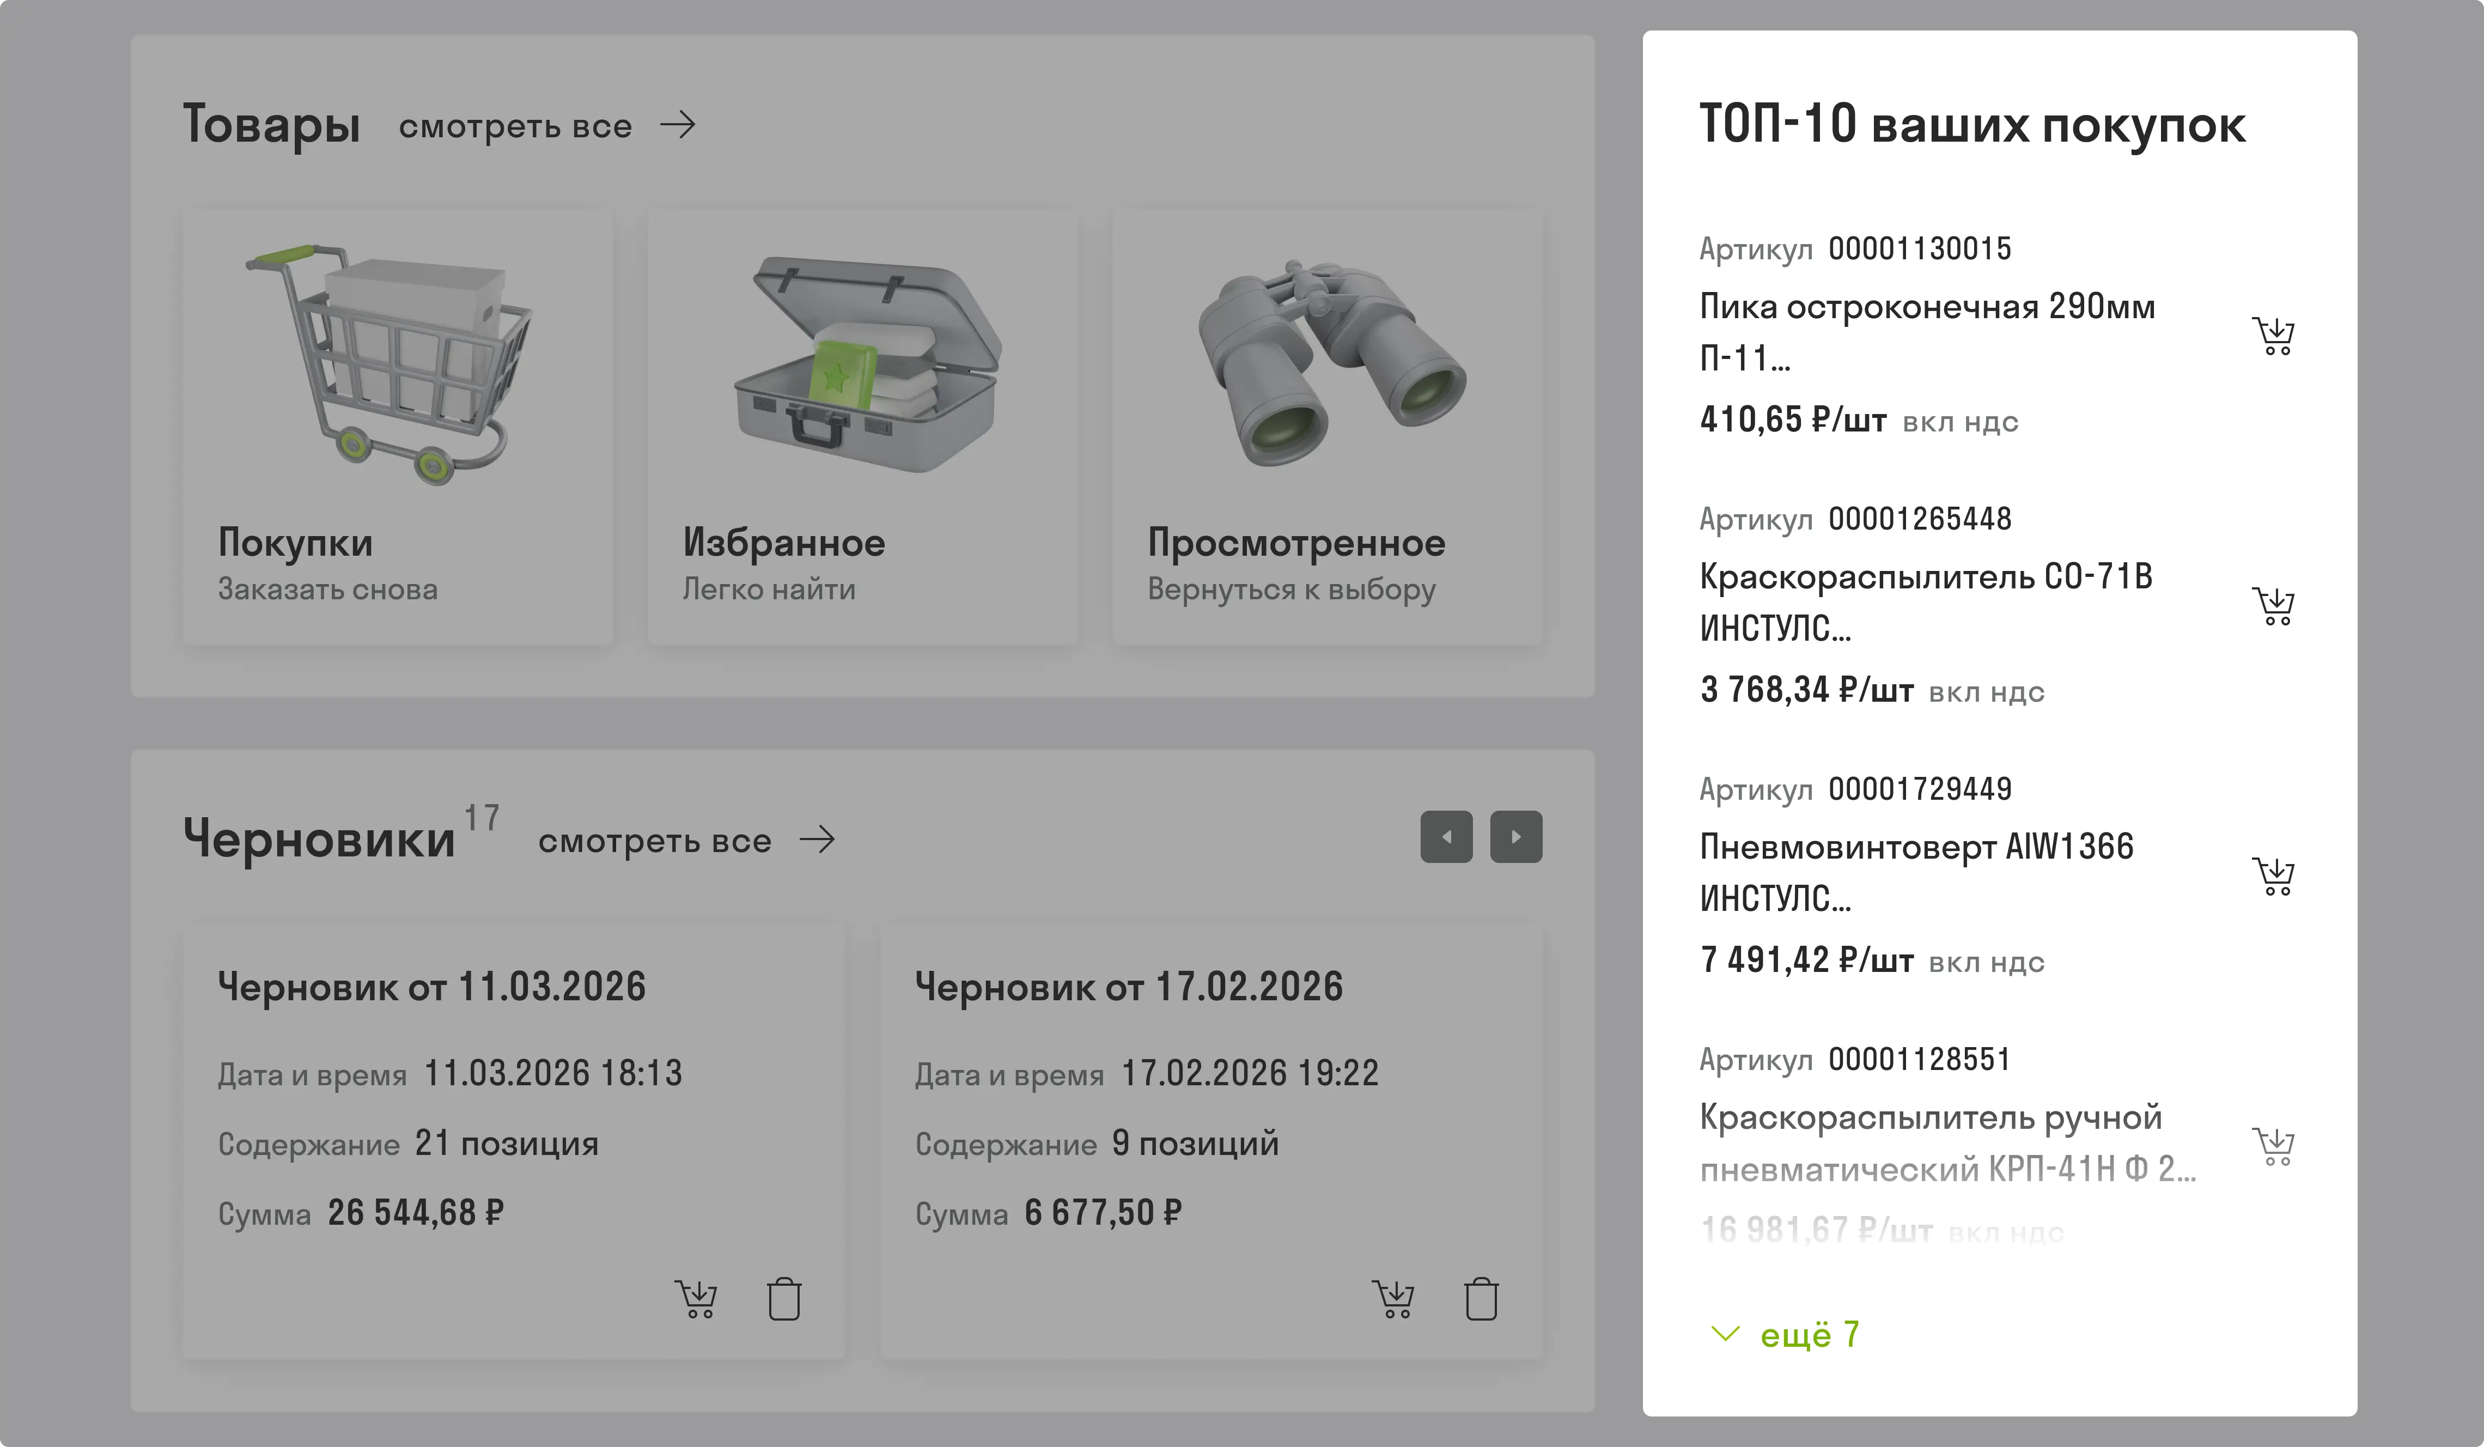Open 'Черновик от 17.02.2026' title

coord(1129,987)
